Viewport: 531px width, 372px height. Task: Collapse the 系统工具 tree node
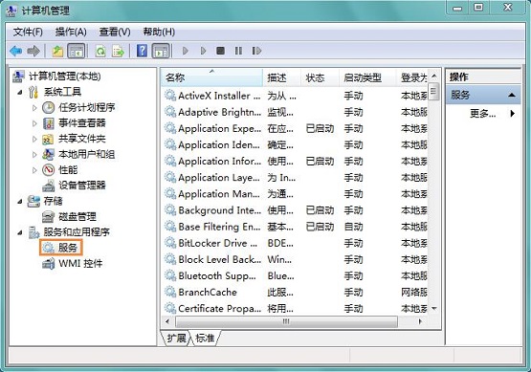tap(20, 92)
